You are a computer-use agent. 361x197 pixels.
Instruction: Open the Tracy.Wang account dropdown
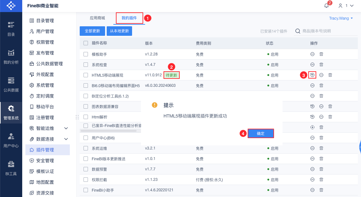(341, 18)
